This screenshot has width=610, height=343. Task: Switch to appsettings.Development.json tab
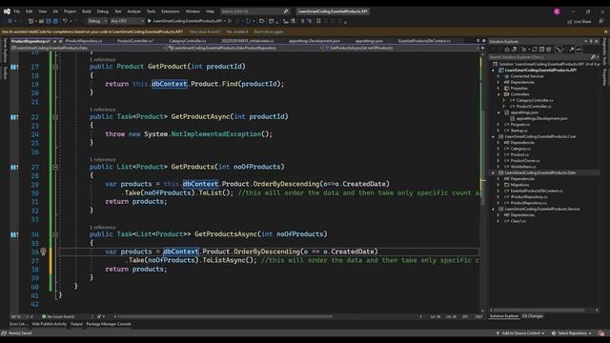[315, 41]
